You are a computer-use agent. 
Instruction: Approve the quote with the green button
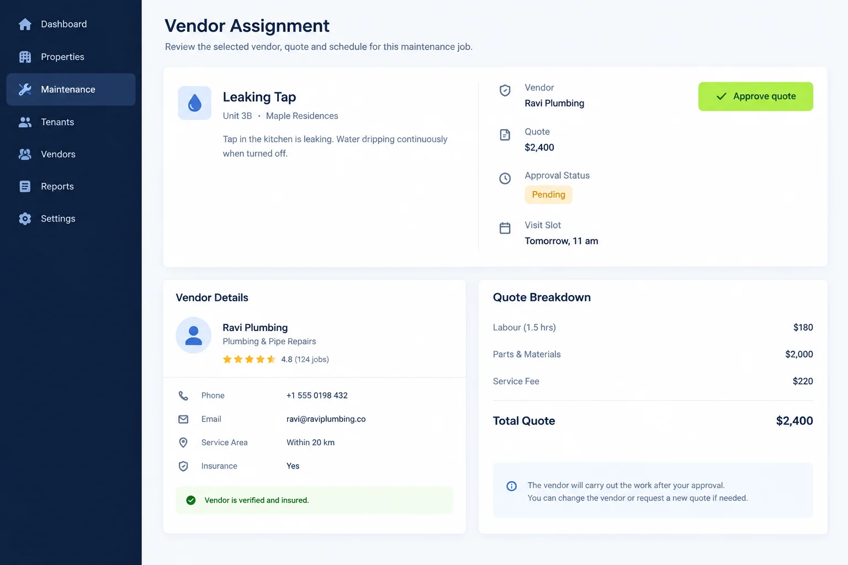point(755,97)
